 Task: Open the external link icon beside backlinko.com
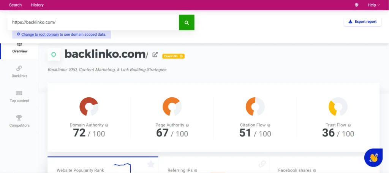pyautogui.click(x=155, y=55)
